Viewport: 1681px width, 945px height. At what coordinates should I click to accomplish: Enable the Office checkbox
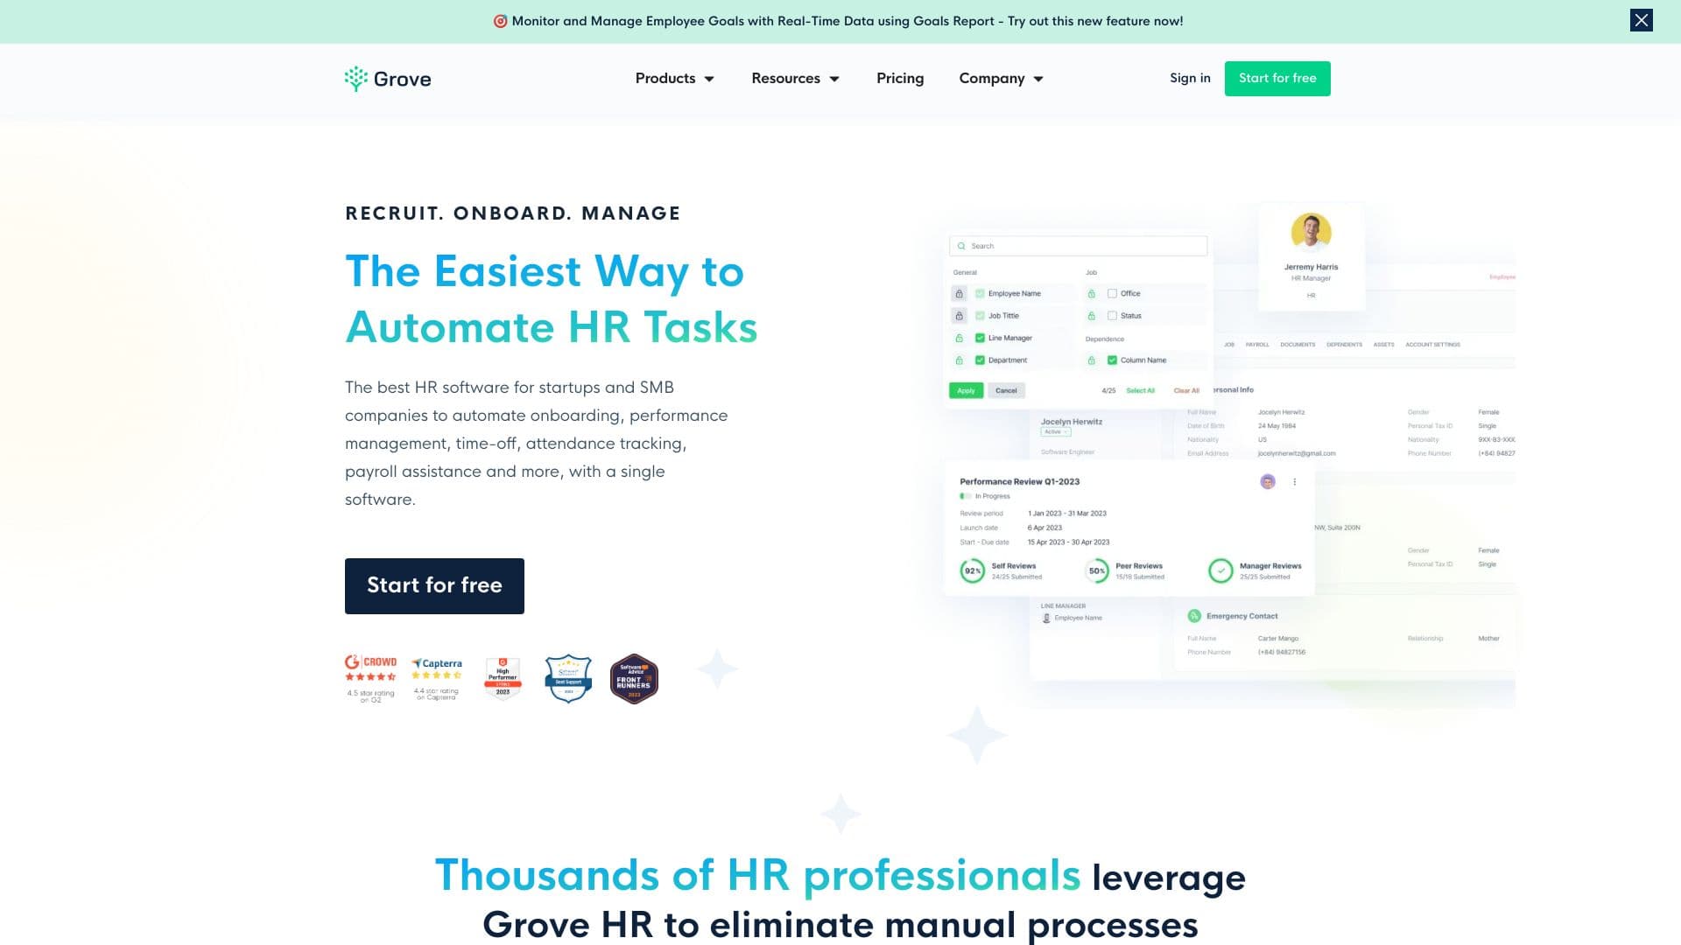tap(1113, 293)
